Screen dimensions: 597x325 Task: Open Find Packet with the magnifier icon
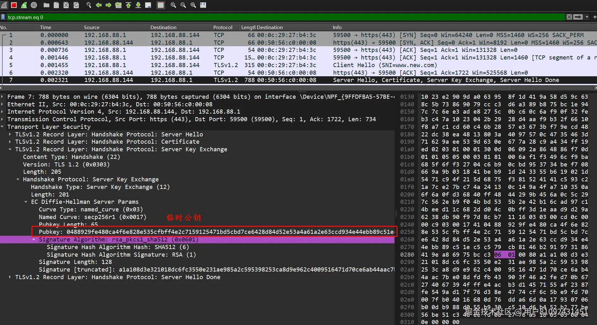click(x=89, y=5)
